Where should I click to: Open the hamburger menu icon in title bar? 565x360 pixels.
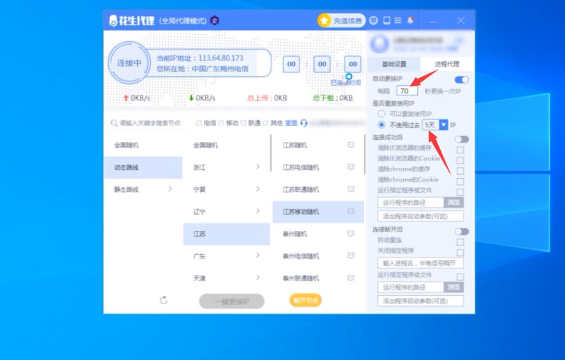point(397,20)
